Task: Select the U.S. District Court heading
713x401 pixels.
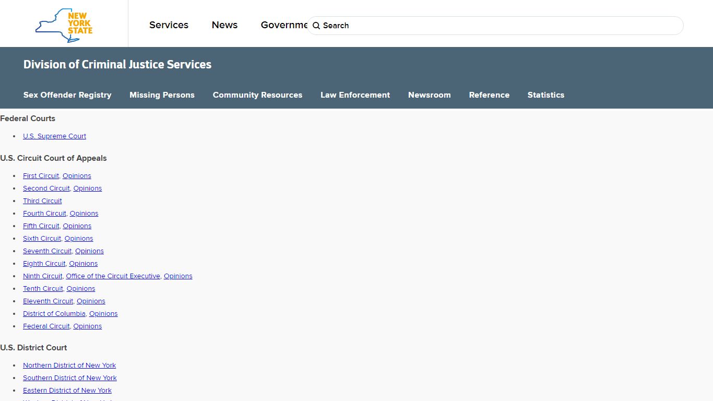Action: (33, 348)
